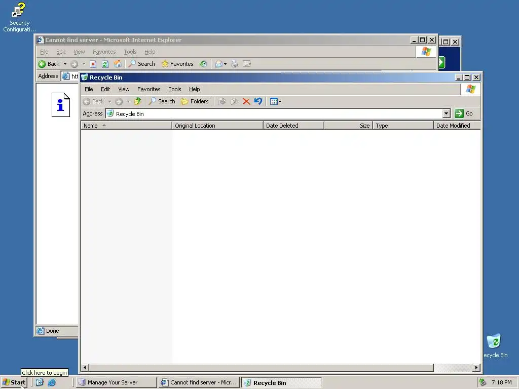Launch Internet Explorer from quick launch
This screenshot has width=519, height=389.
(52, 382)
